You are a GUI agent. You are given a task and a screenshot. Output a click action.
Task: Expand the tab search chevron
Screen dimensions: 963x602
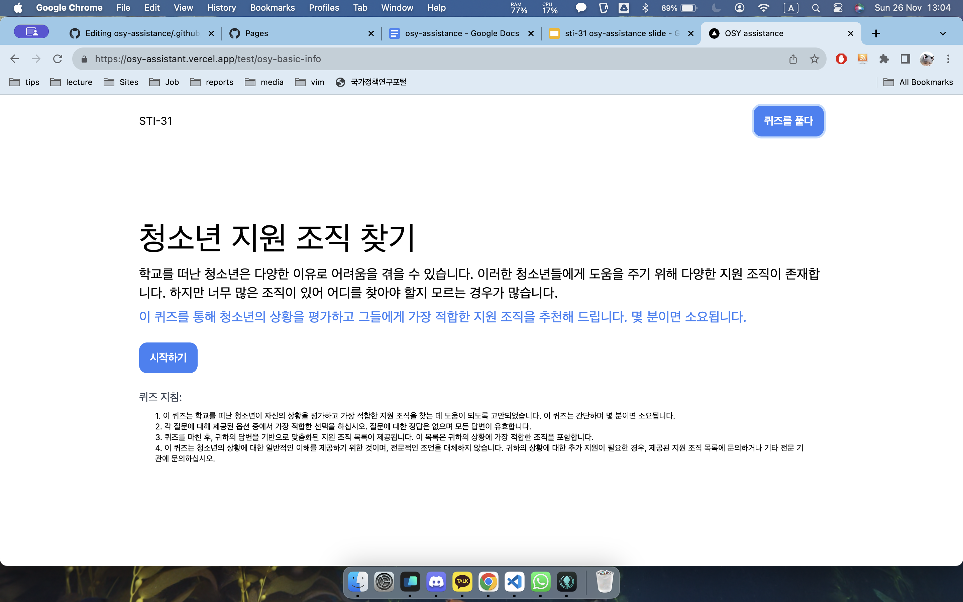point(942,33)
